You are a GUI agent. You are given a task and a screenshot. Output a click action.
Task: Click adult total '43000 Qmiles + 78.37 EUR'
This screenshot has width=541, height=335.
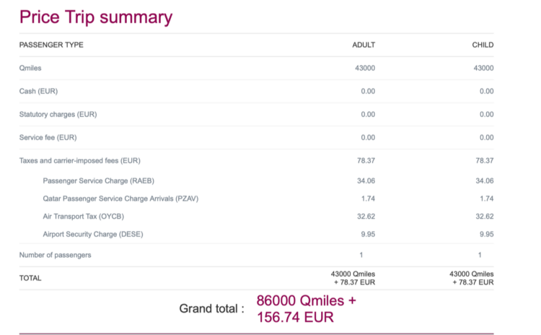(x=353, y=278)
